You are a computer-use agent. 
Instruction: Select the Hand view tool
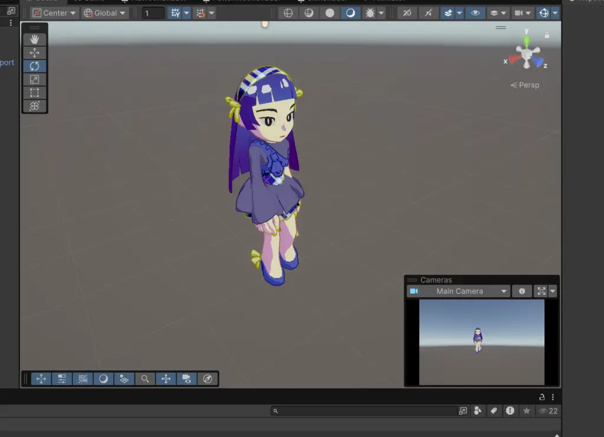click(34, 39)
